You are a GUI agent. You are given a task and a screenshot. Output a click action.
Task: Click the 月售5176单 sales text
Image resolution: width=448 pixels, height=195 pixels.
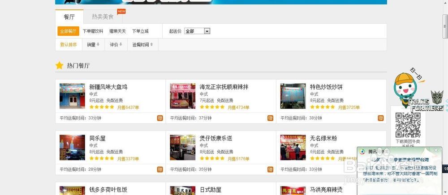tap(238, 159)
